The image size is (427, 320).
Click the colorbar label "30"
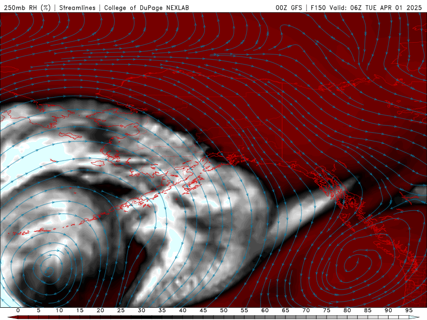141,310
